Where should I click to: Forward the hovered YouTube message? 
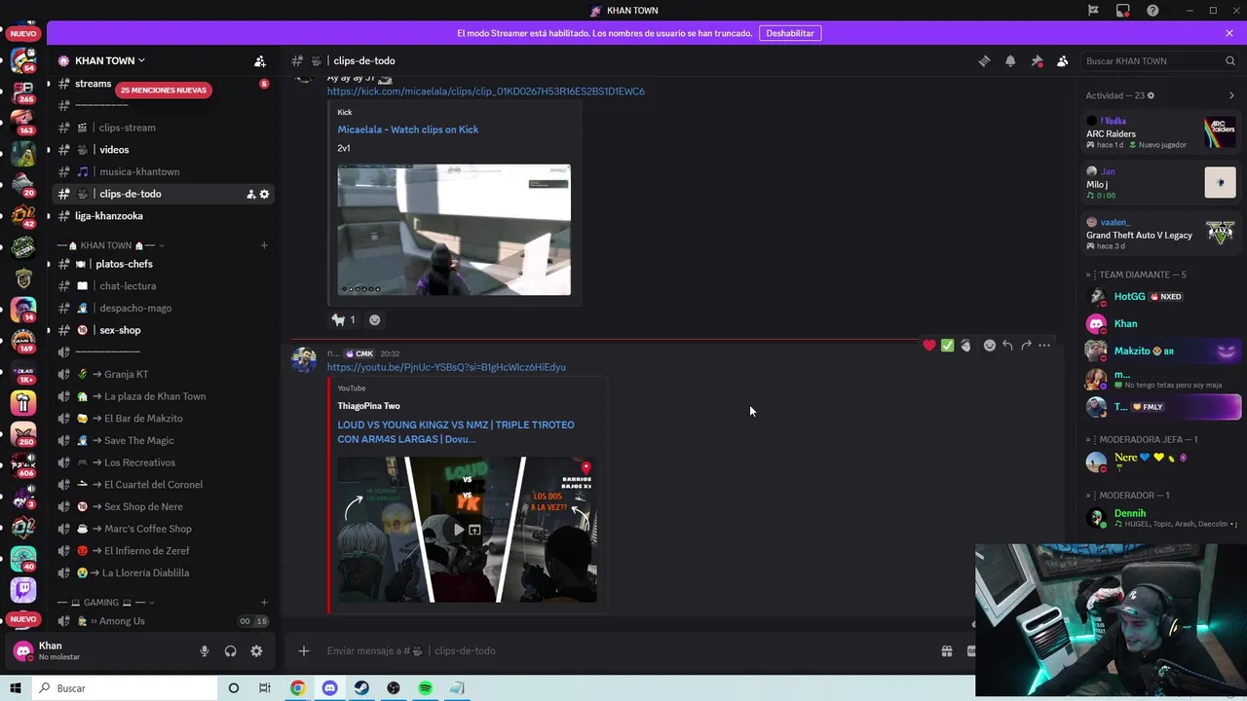(1026, 345)
